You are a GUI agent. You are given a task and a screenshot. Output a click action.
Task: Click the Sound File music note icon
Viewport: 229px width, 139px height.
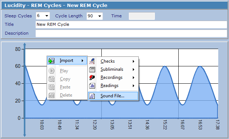pos(92,96)
